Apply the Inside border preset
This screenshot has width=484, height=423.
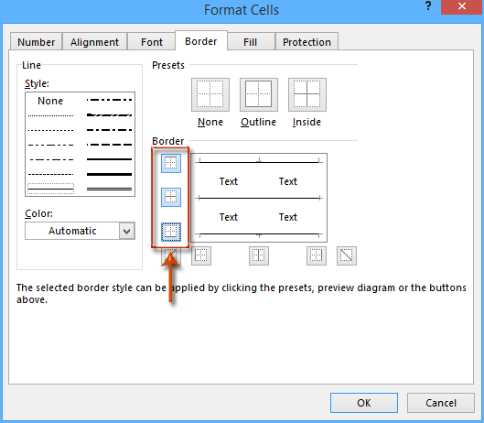(307, 94)
